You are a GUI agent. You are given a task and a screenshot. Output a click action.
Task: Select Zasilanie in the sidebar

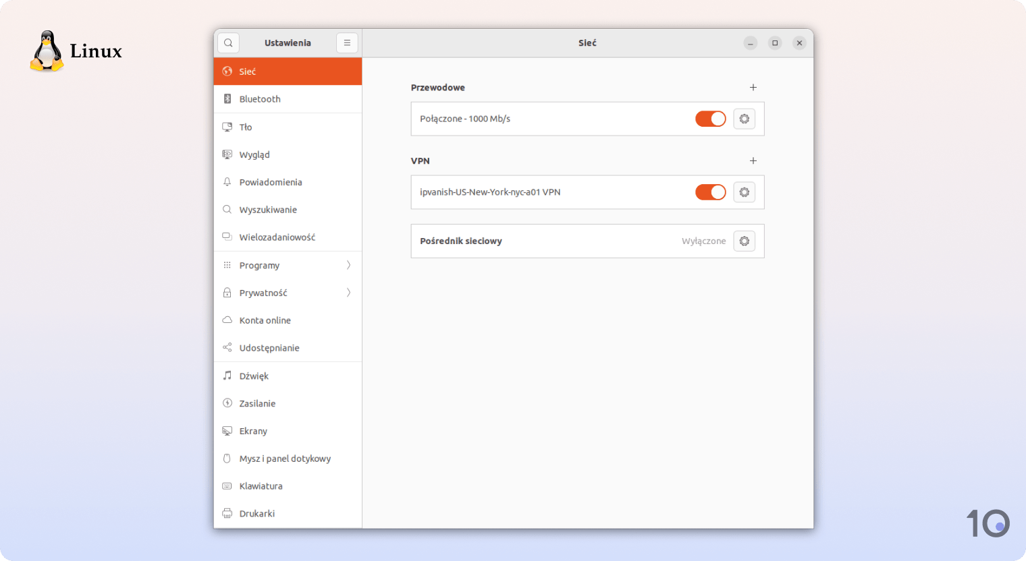click(x=288, y=403)
